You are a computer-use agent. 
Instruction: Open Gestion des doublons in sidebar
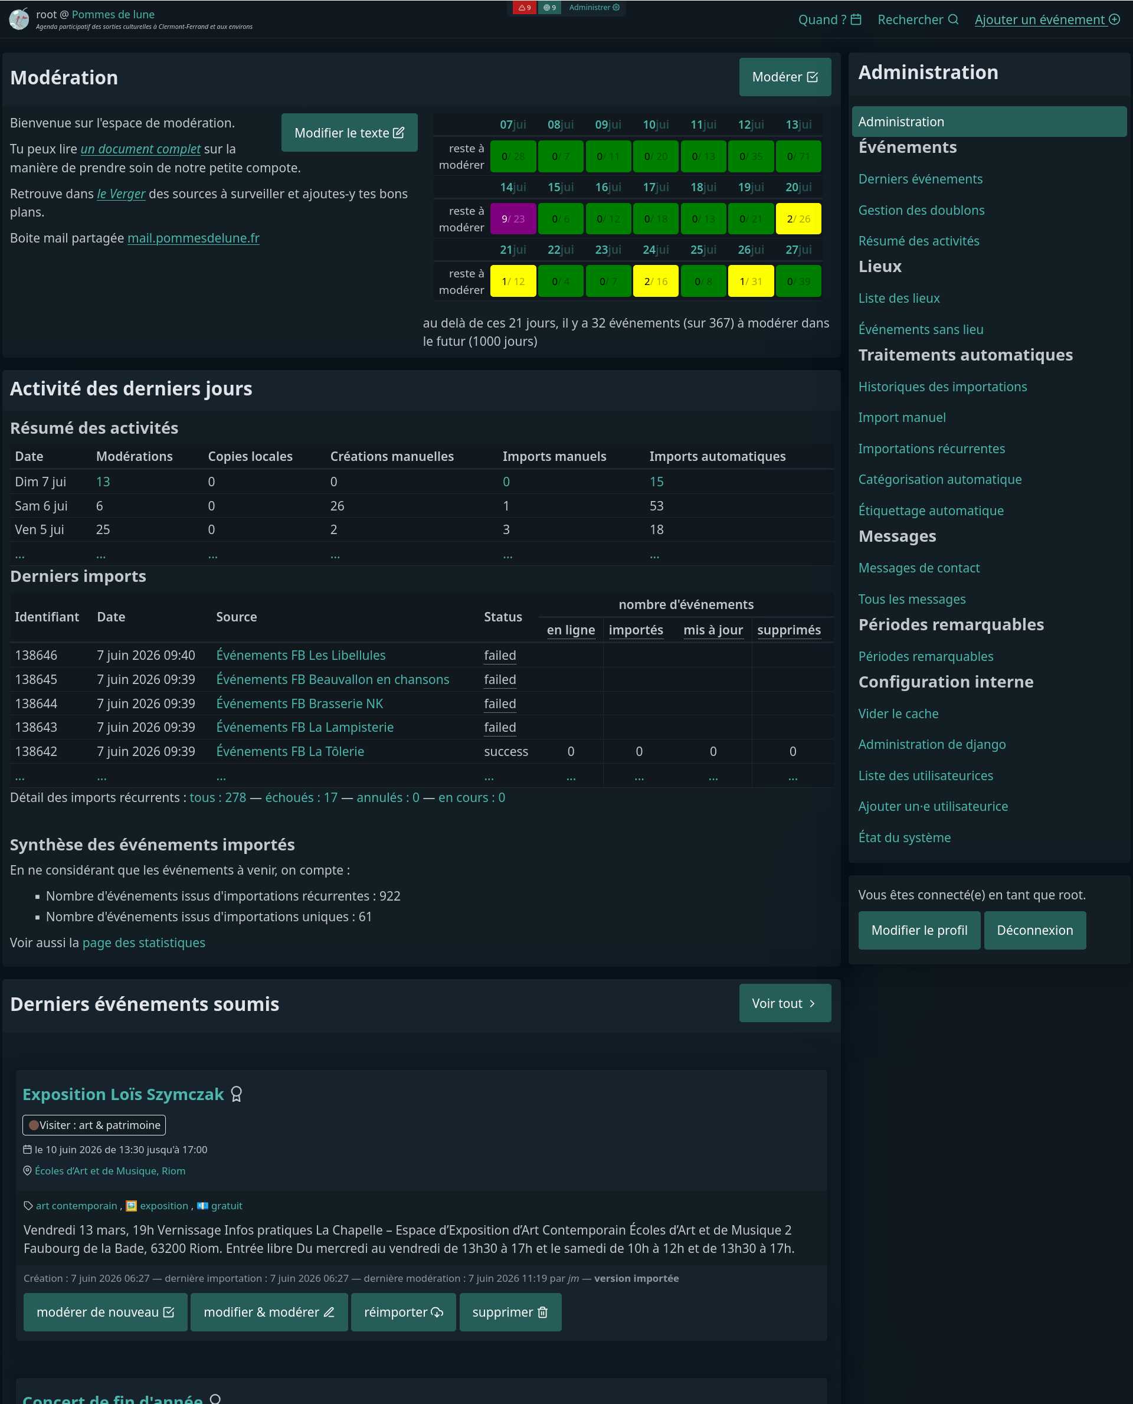[x=921, y=210]
